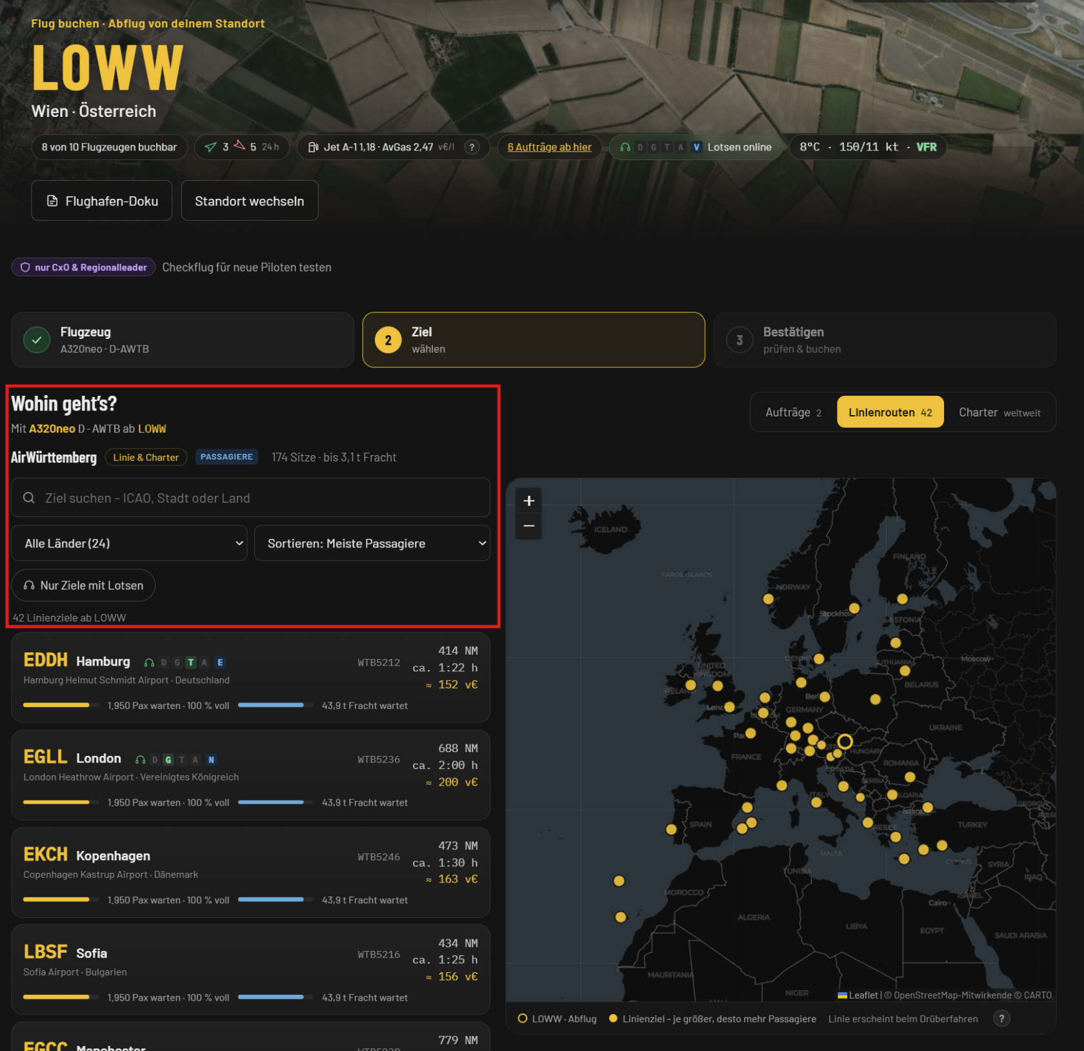Screen dimensions: 1084x1051
Task: Click the fuel price help question mark
Action: click(x=472, y=147)
